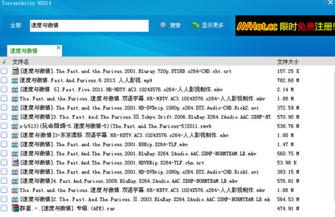Click the video icon of the 2011.rmvb row
This screenshot has width=335, height=217.
coord(15,126)
